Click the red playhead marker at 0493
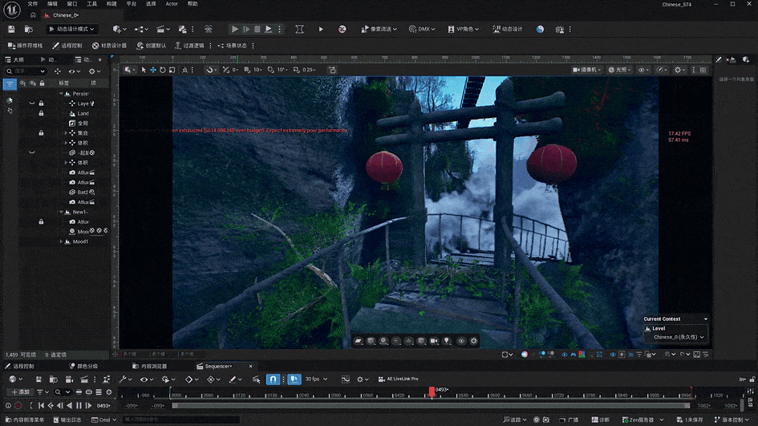 432,392
